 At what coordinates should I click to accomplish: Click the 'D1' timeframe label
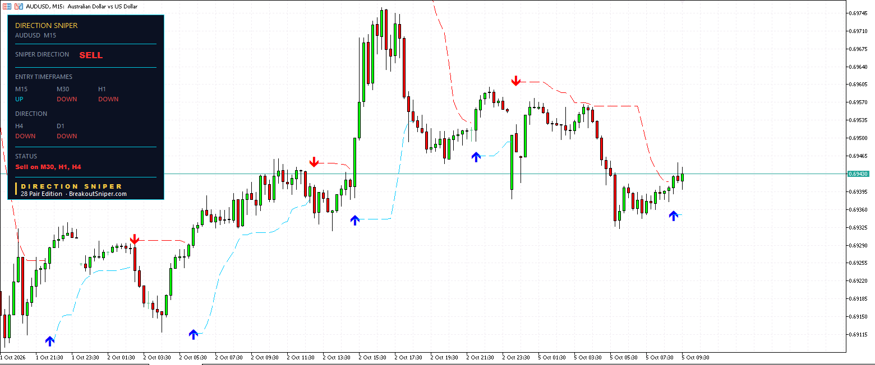tap(61, 126)
